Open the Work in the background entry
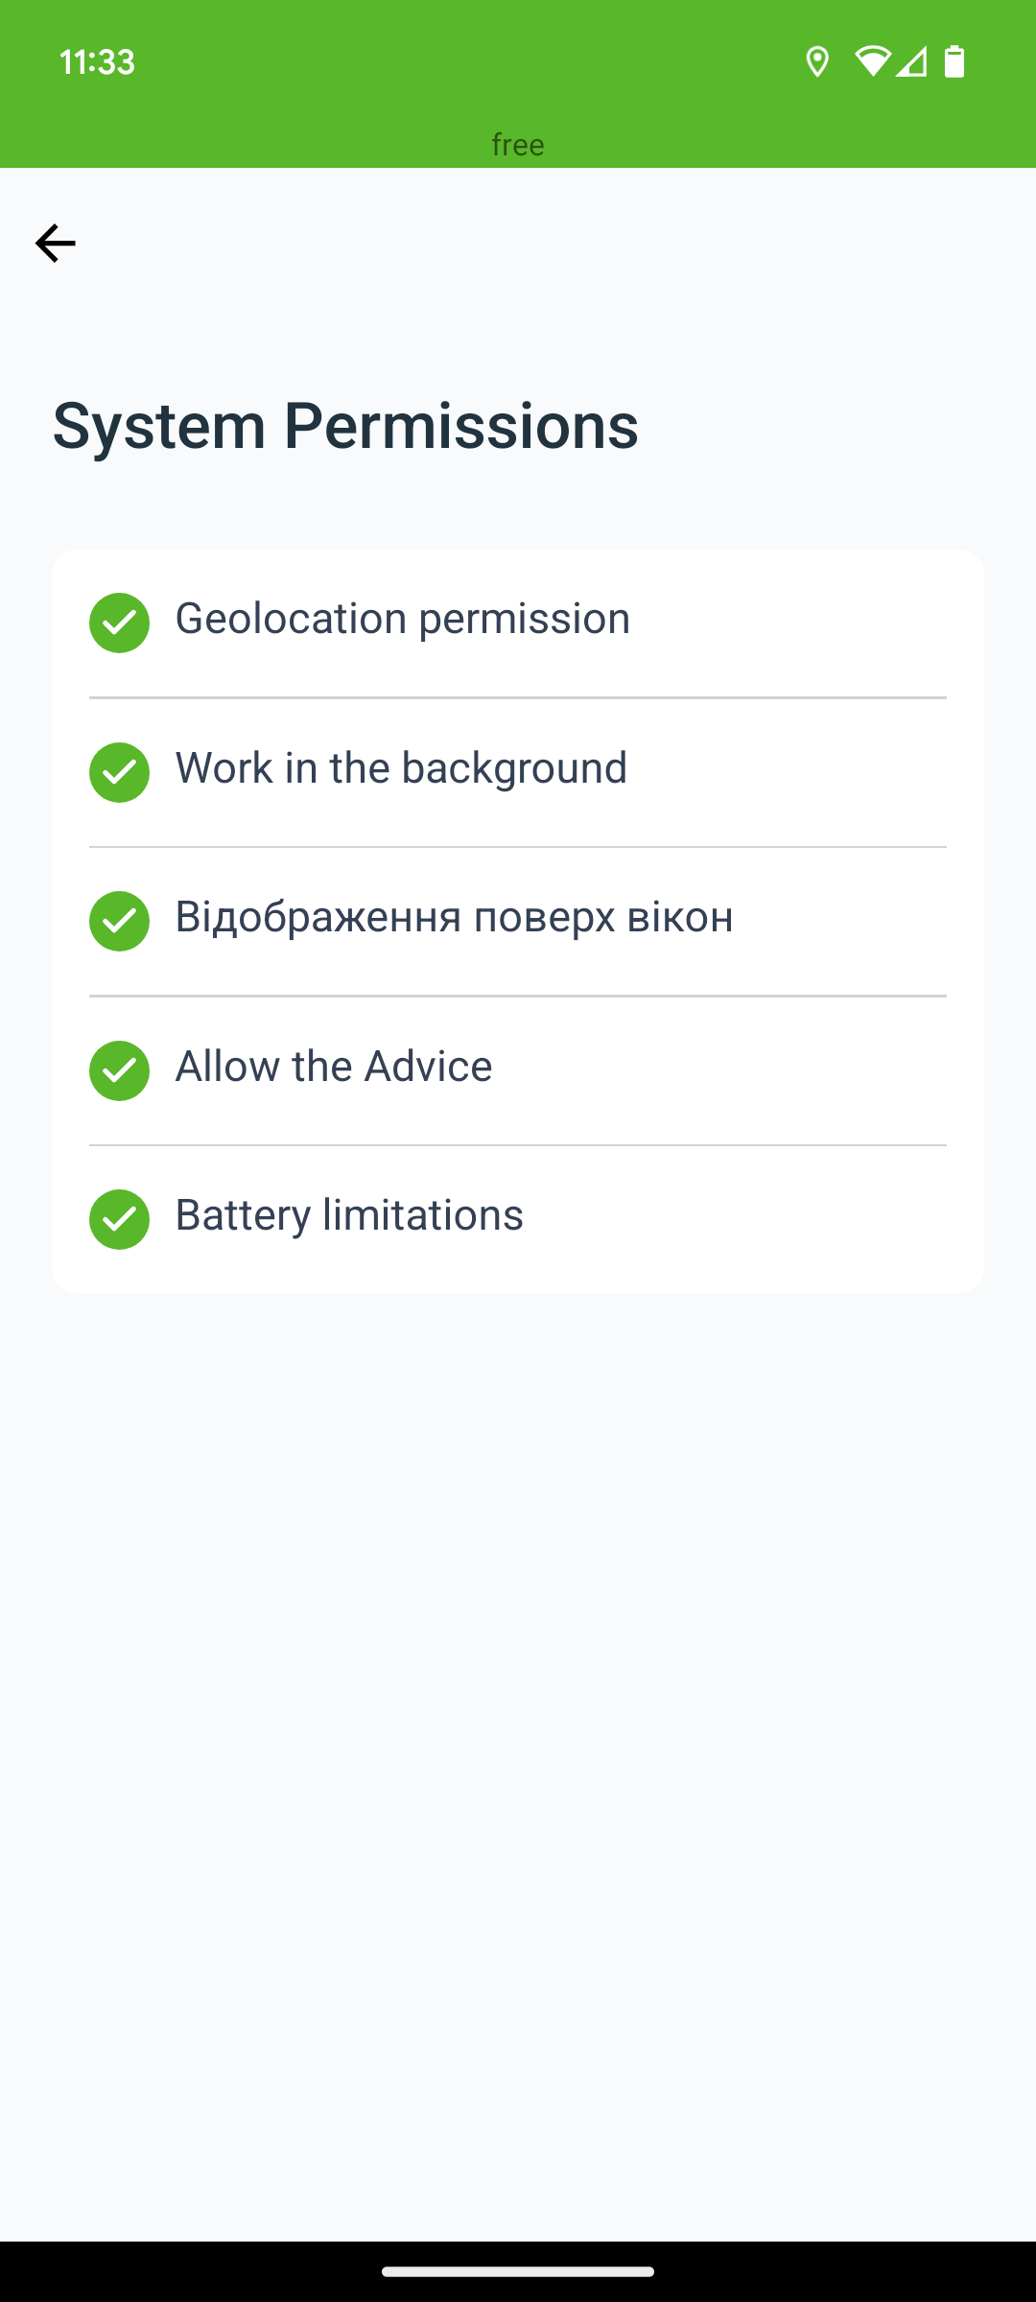The height and width of the screenshot is (2302, 1036). pyautogui.click(x=518, y=772)
